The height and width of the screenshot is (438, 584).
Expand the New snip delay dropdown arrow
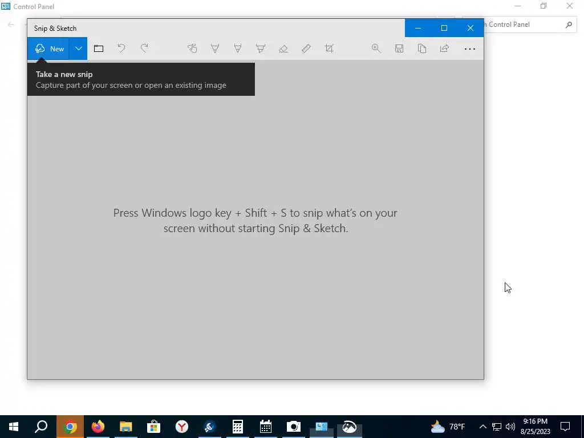[x=78, y=48]
